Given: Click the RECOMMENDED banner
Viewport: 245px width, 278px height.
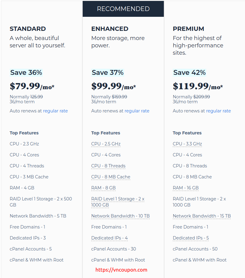Looking at the screenshot, I should point(123,9).
